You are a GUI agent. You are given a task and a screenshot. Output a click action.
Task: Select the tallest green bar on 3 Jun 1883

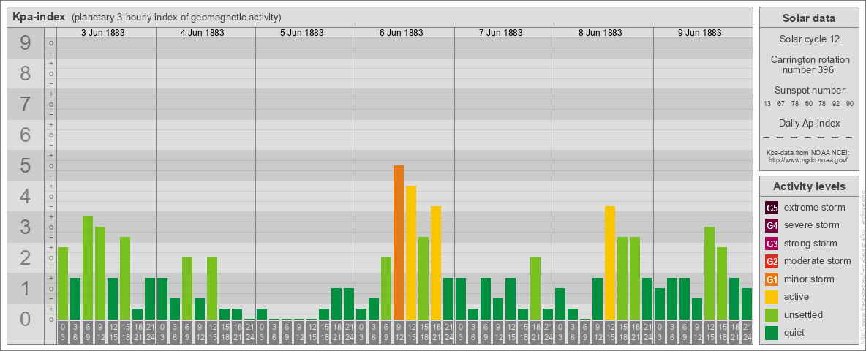[x=88, y=268]
